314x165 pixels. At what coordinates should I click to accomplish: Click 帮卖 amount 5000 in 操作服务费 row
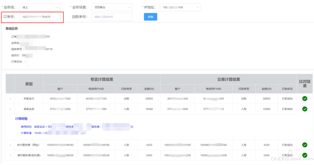(x=149, y=155)
